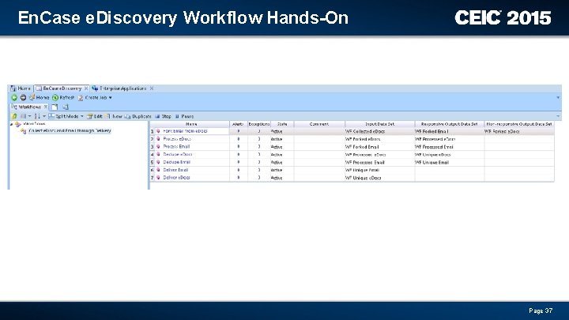Viewport: 569px width, 320px height.
Task: Close the Workflows sub-tab
Action: (46, 107)
